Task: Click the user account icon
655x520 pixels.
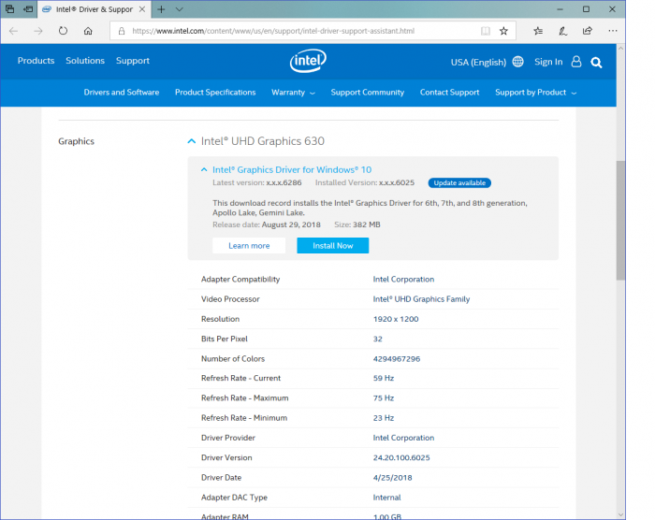Action: point(576,62)
